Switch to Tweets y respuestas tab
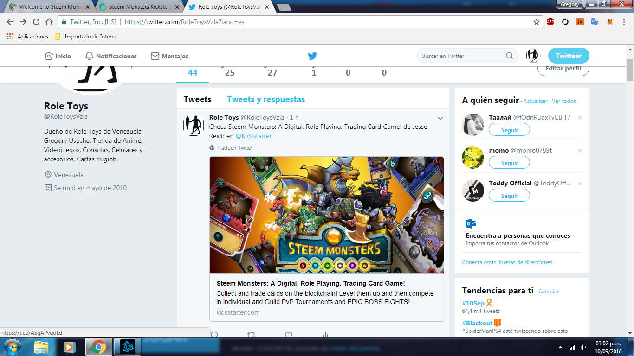This screenshot has height=356, width=634. coord(266,99)
